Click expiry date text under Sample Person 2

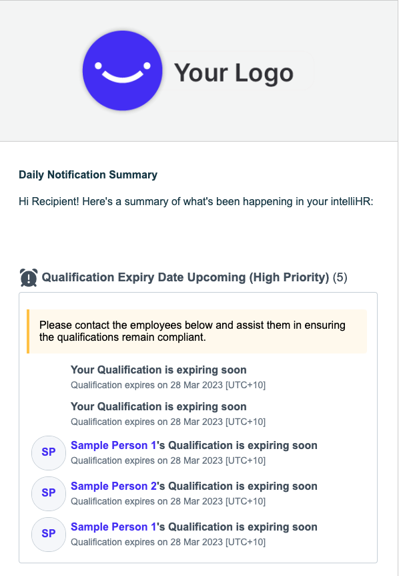[x=168, y=501]
